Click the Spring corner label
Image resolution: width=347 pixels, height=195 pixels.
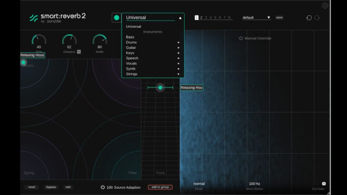point(29,172)
